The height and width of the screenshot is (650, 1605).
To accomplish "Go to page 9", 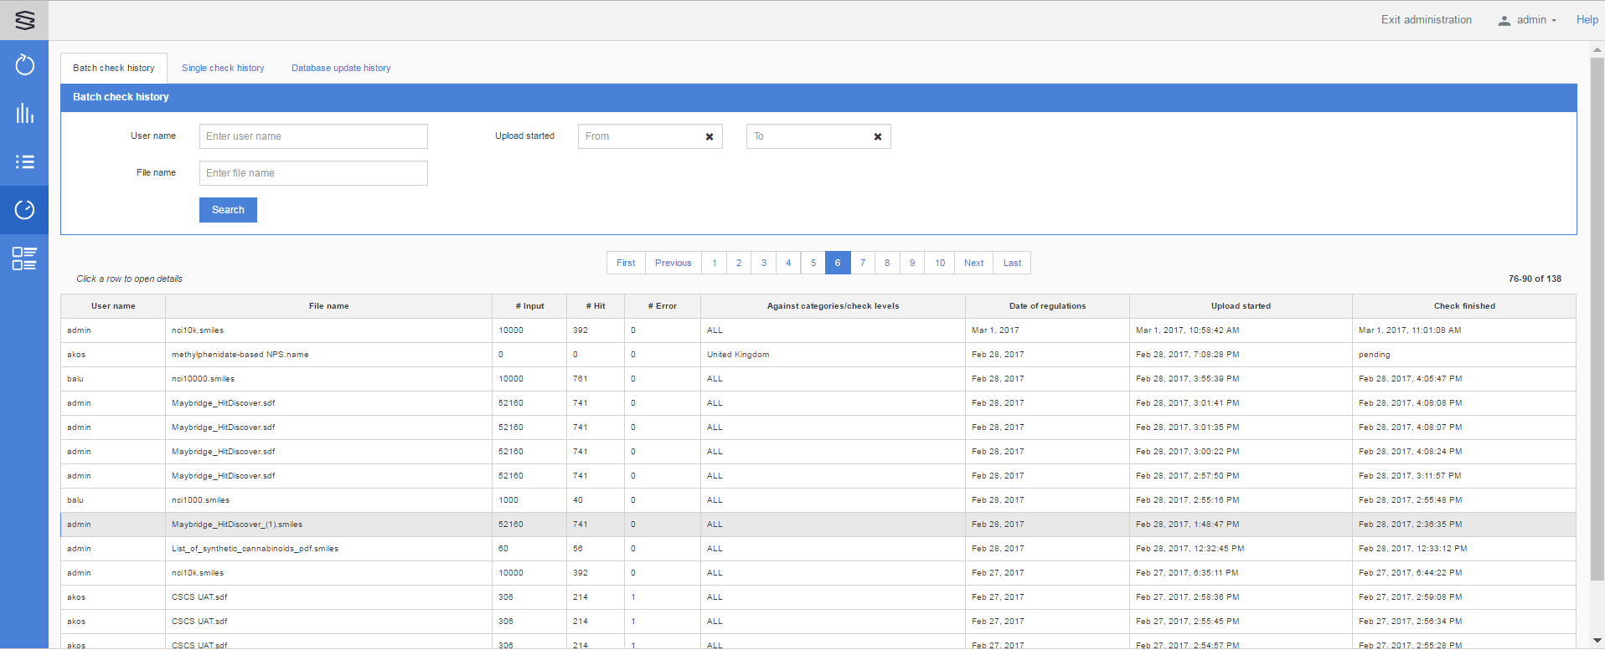I will (x=912, y=263).
